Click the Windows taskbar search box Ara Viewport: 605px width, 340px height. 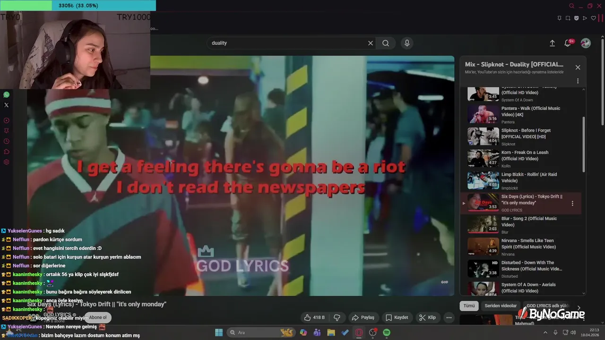(262, 332)
